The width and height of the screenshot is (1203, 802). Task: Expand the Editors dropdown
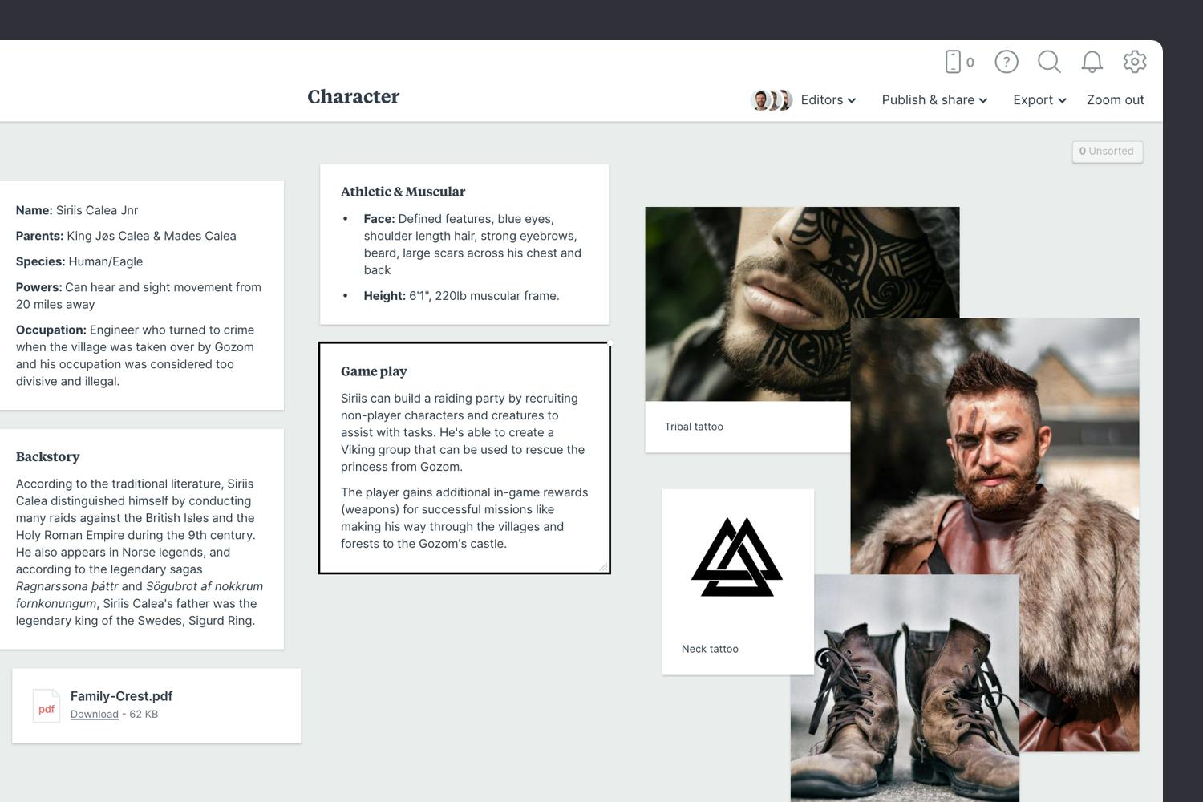pos(828,99)
